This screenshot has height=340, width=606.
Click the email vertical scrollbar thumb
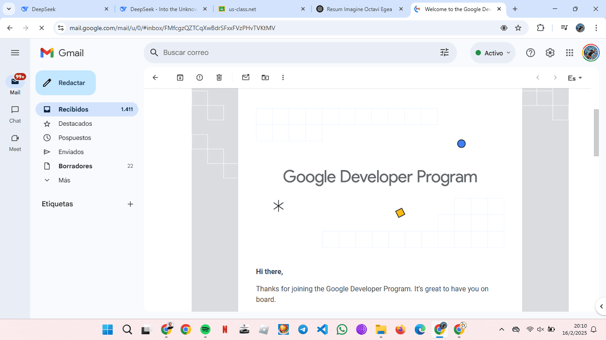coord(596,133)
